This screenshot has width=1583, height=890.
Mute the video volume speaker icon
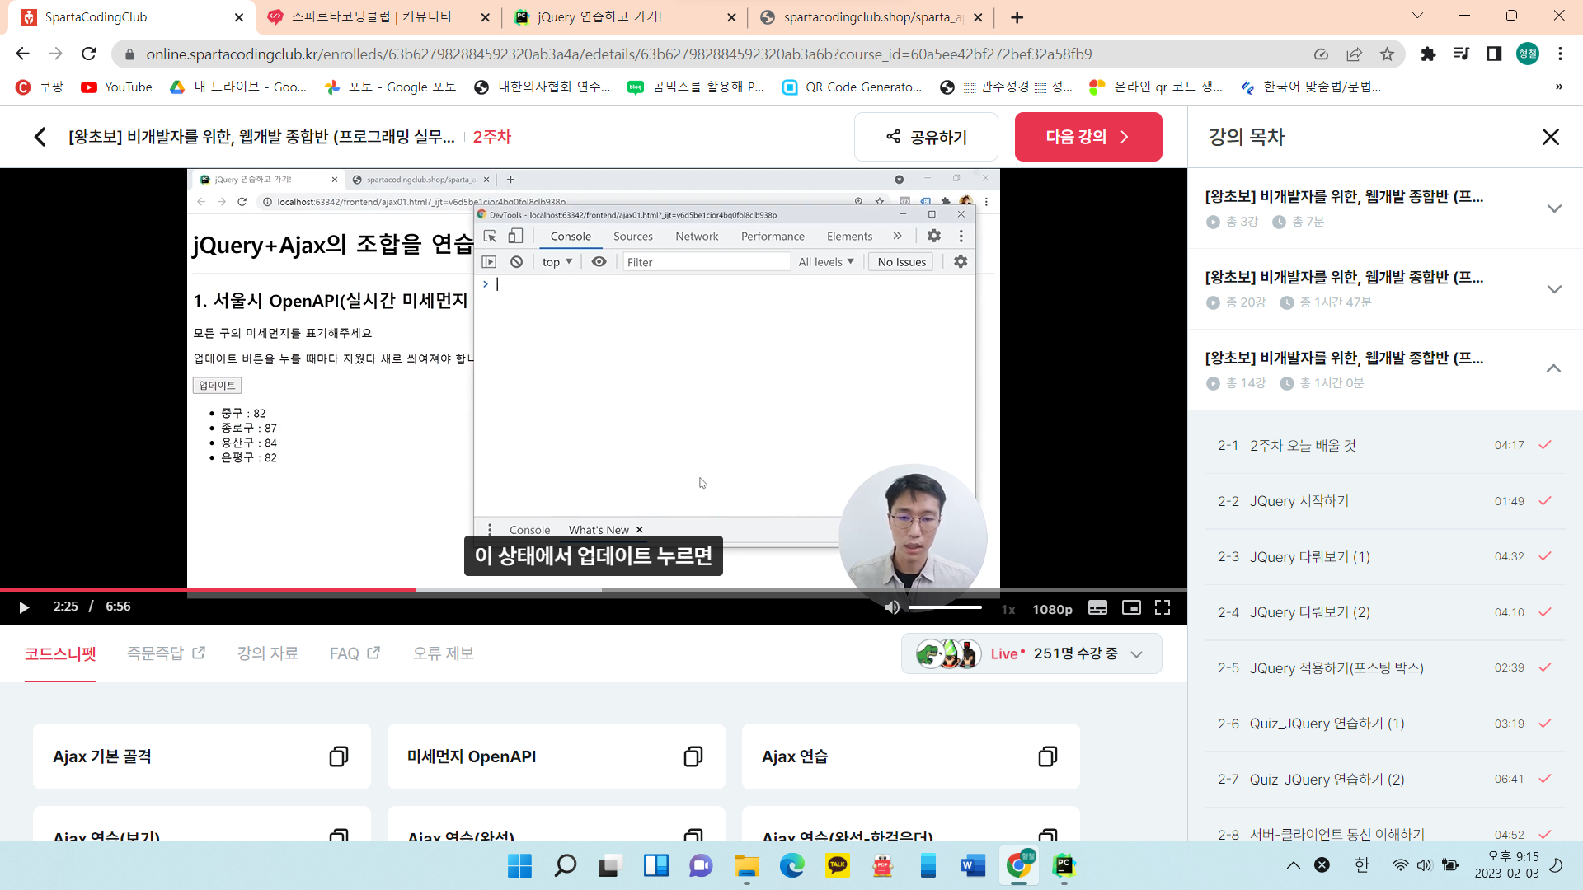pyautogui.click(x=892, y=607)
